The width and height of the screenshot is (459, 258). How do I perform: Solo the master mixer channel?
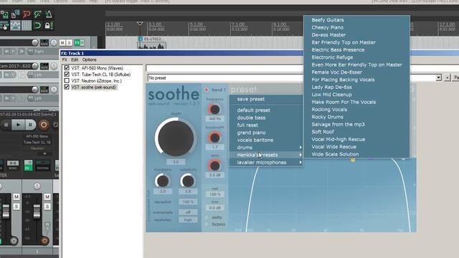[16, 206]
